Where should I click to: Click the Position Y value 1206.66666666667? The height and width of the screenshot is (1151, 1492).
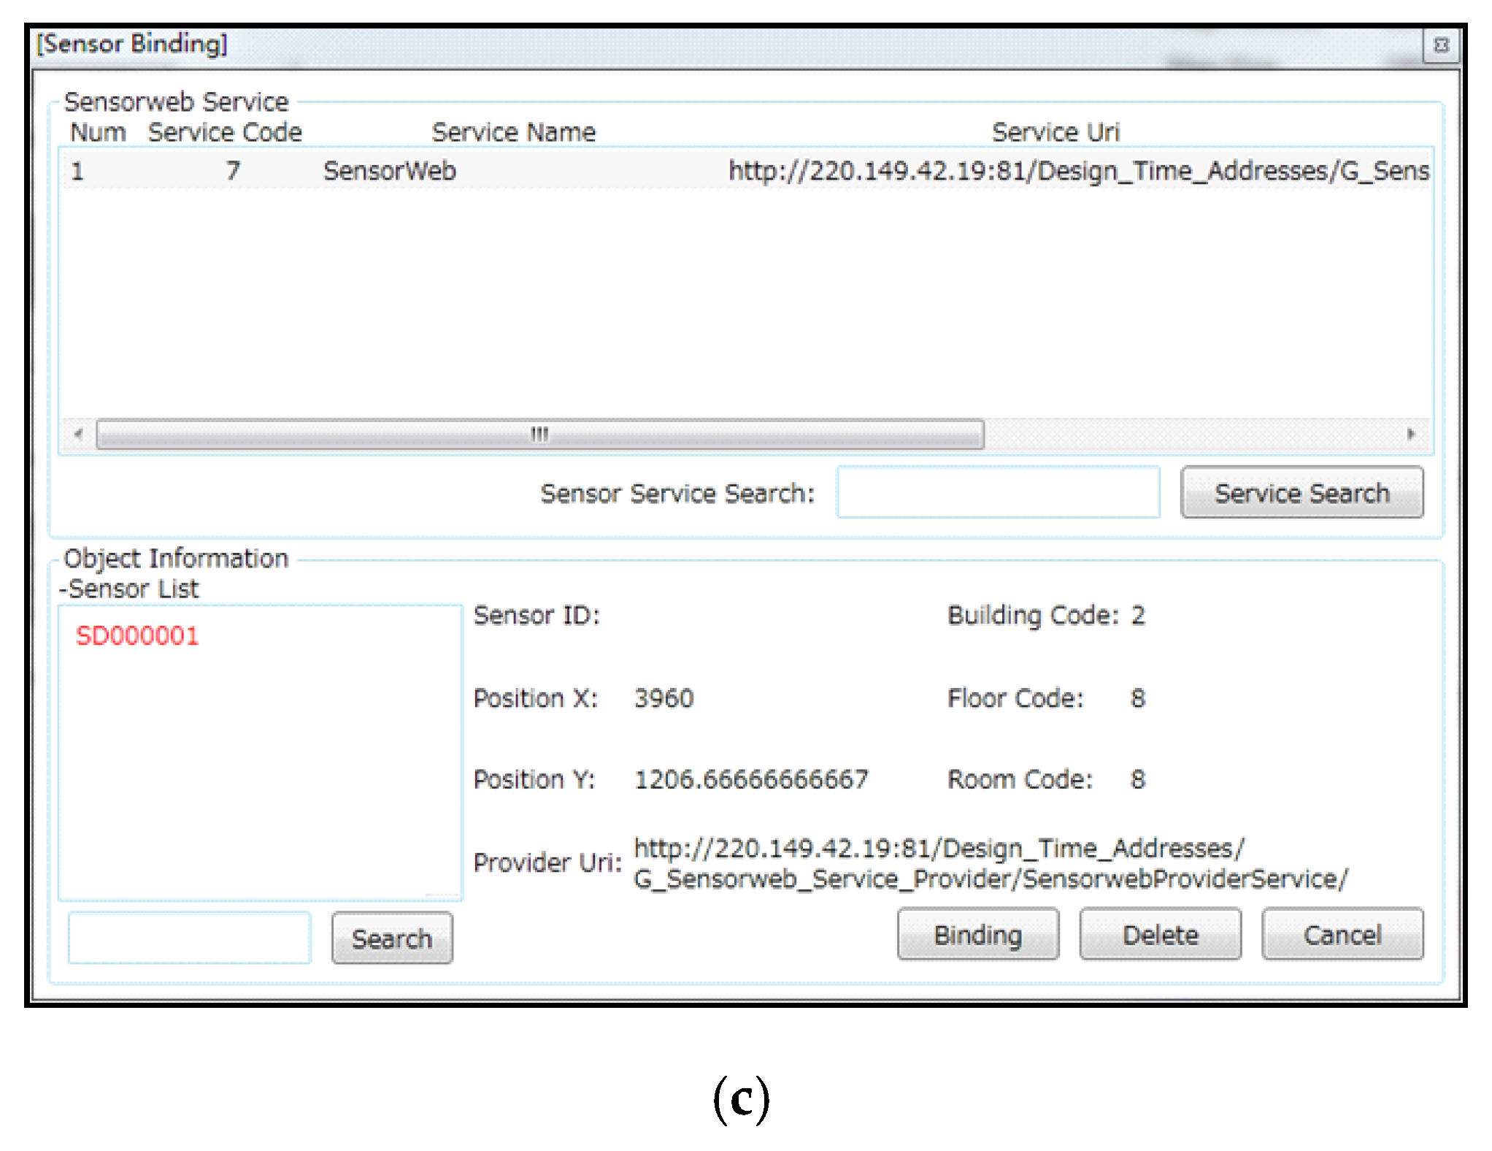[751, 779]
